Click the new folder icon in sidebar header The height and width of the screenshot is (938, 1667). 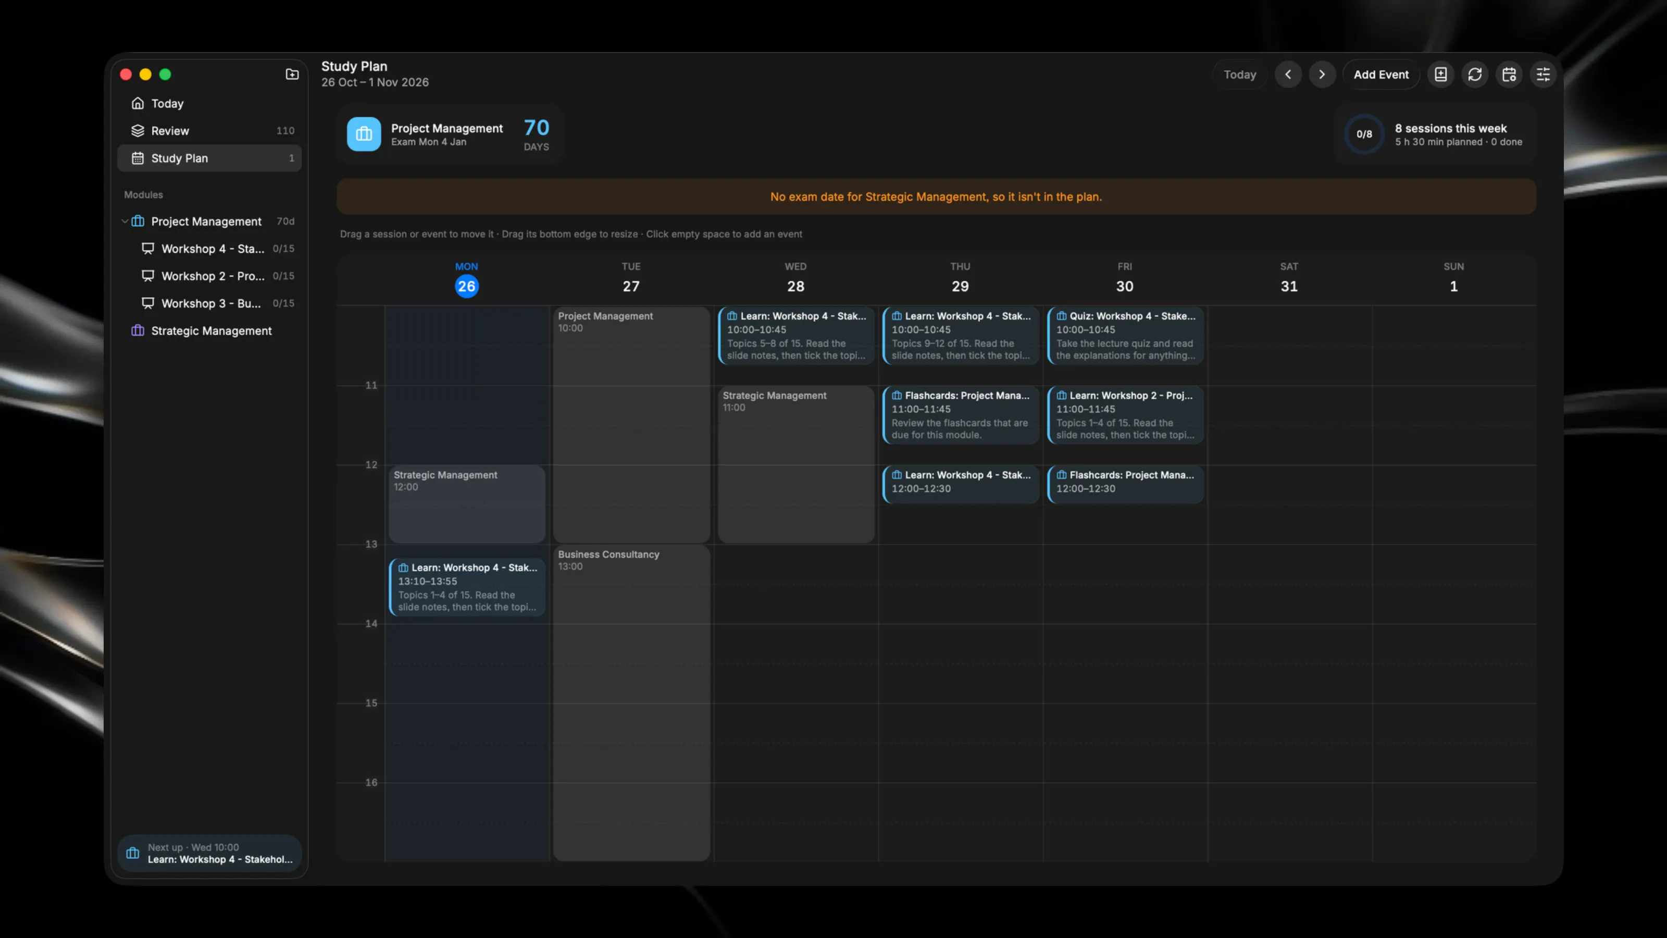pyautogui.click(x=292, y=74)
